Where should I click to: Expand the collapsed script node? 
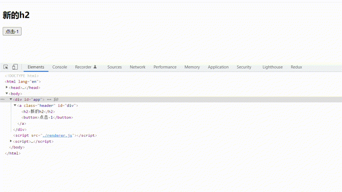coord(11,141)
